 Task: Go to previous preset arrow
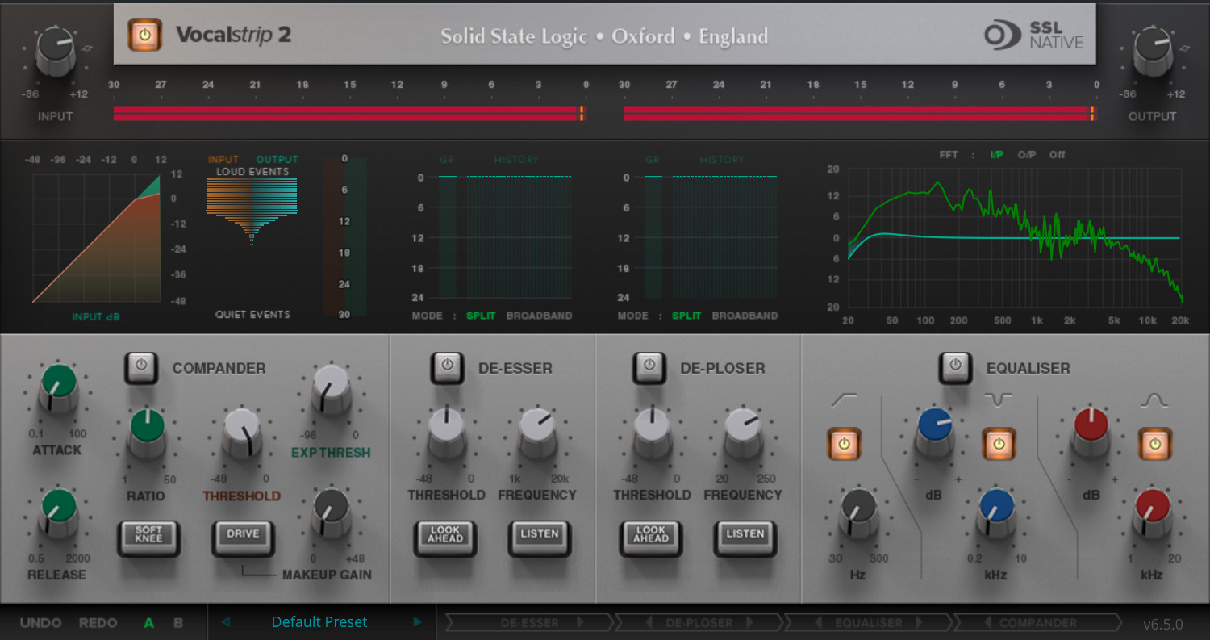226,622
